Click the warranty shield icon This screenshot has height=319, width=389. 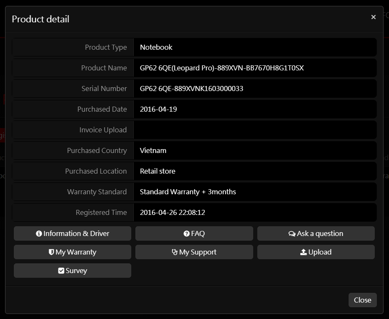(51, 252)
